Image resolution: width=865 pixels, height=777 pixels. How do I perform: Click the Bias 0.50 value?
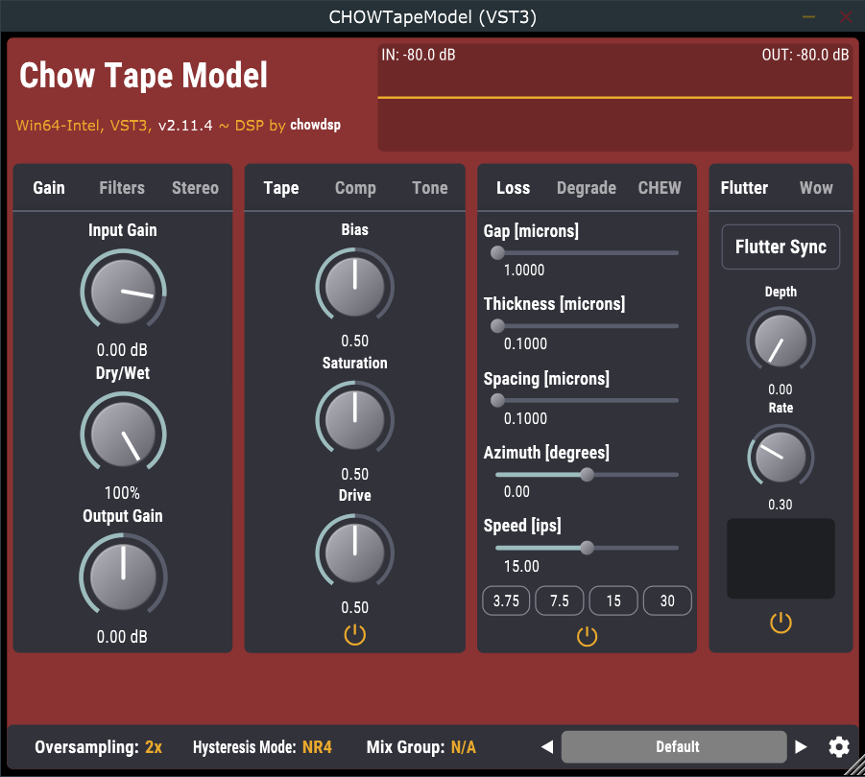354,341
